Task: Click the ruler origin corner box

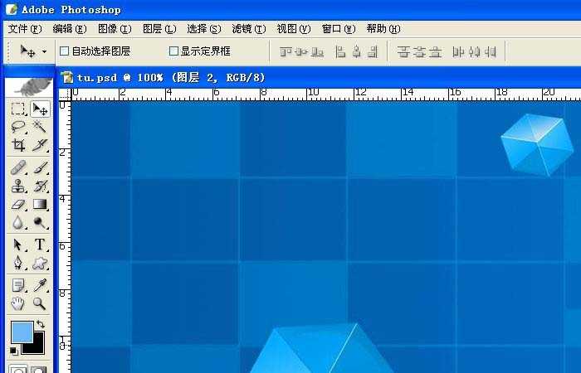Action: click(65, 94)
